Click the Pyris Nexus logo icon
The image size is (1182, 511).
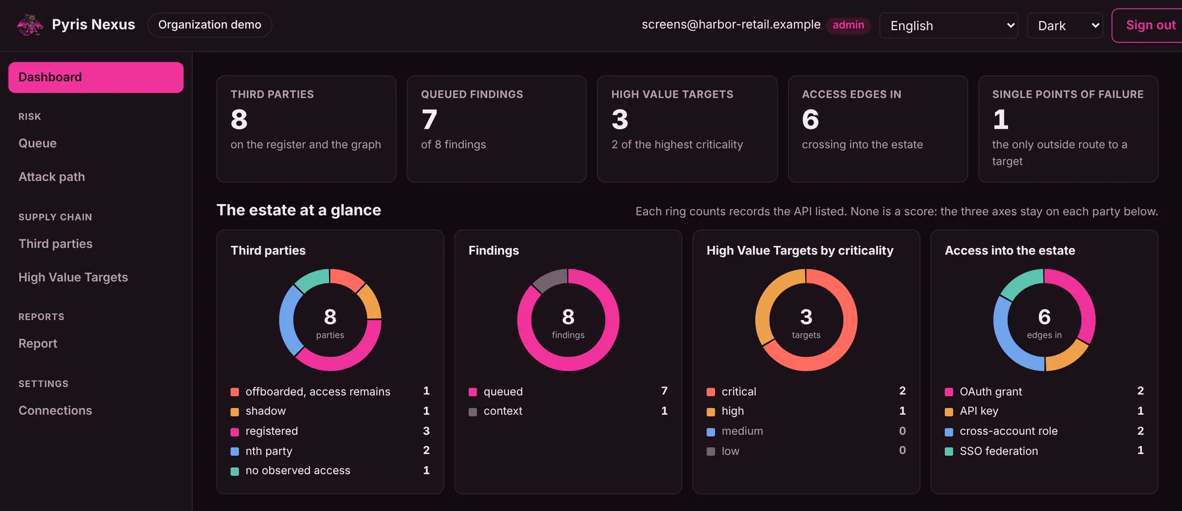30,25
